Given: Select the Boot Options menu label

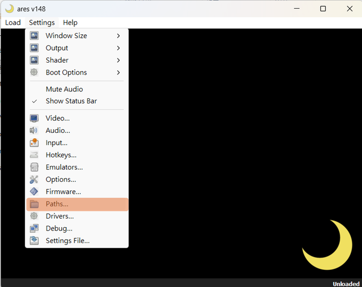Looking at the screenshot, I should coord(66,73).
